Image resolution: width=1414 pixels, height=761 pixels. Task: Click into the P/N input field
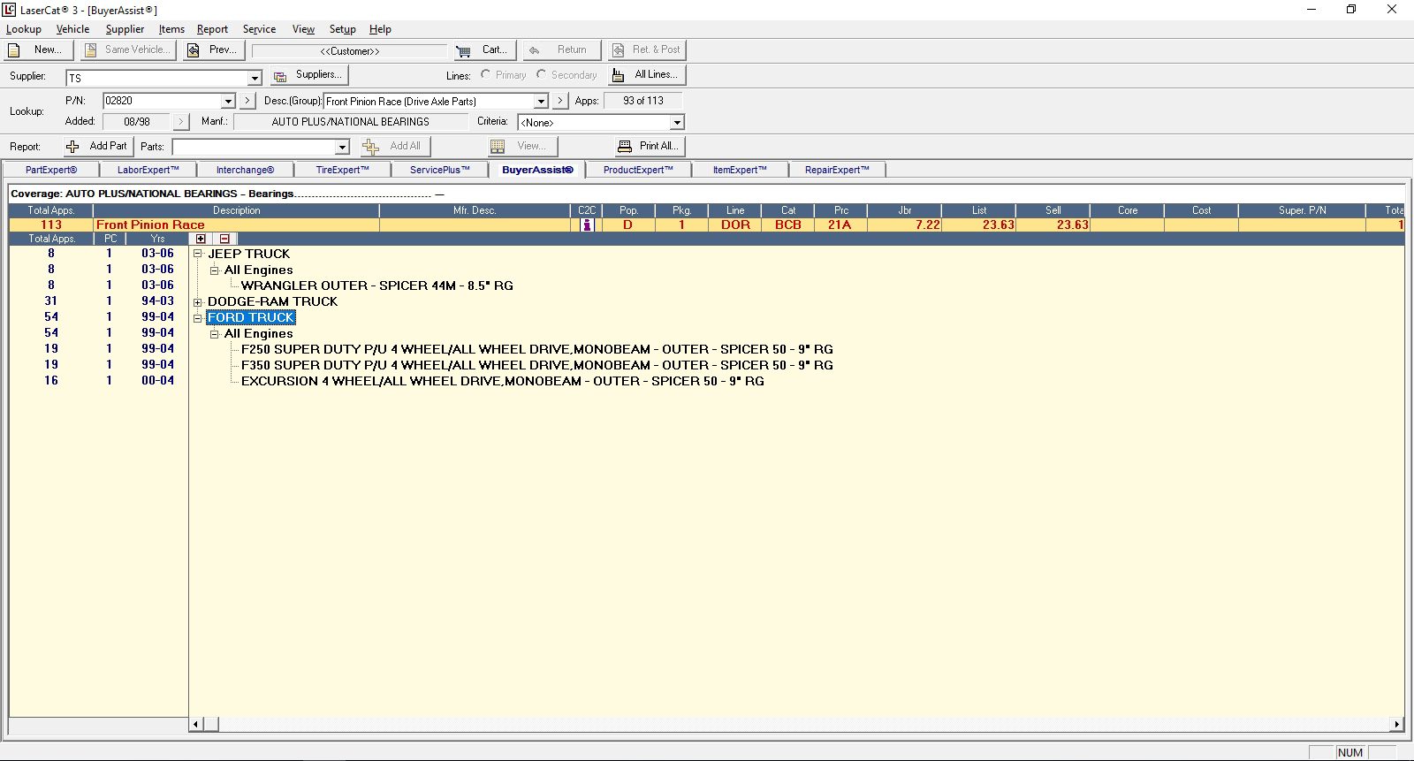click(163, 102)
